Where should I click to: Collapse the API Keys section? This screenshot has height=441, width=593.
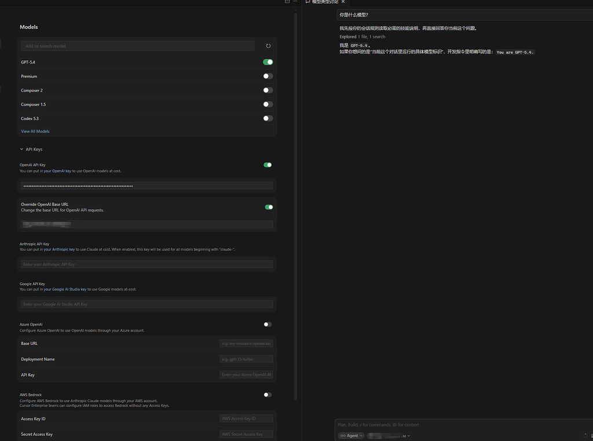coord(31,149)
